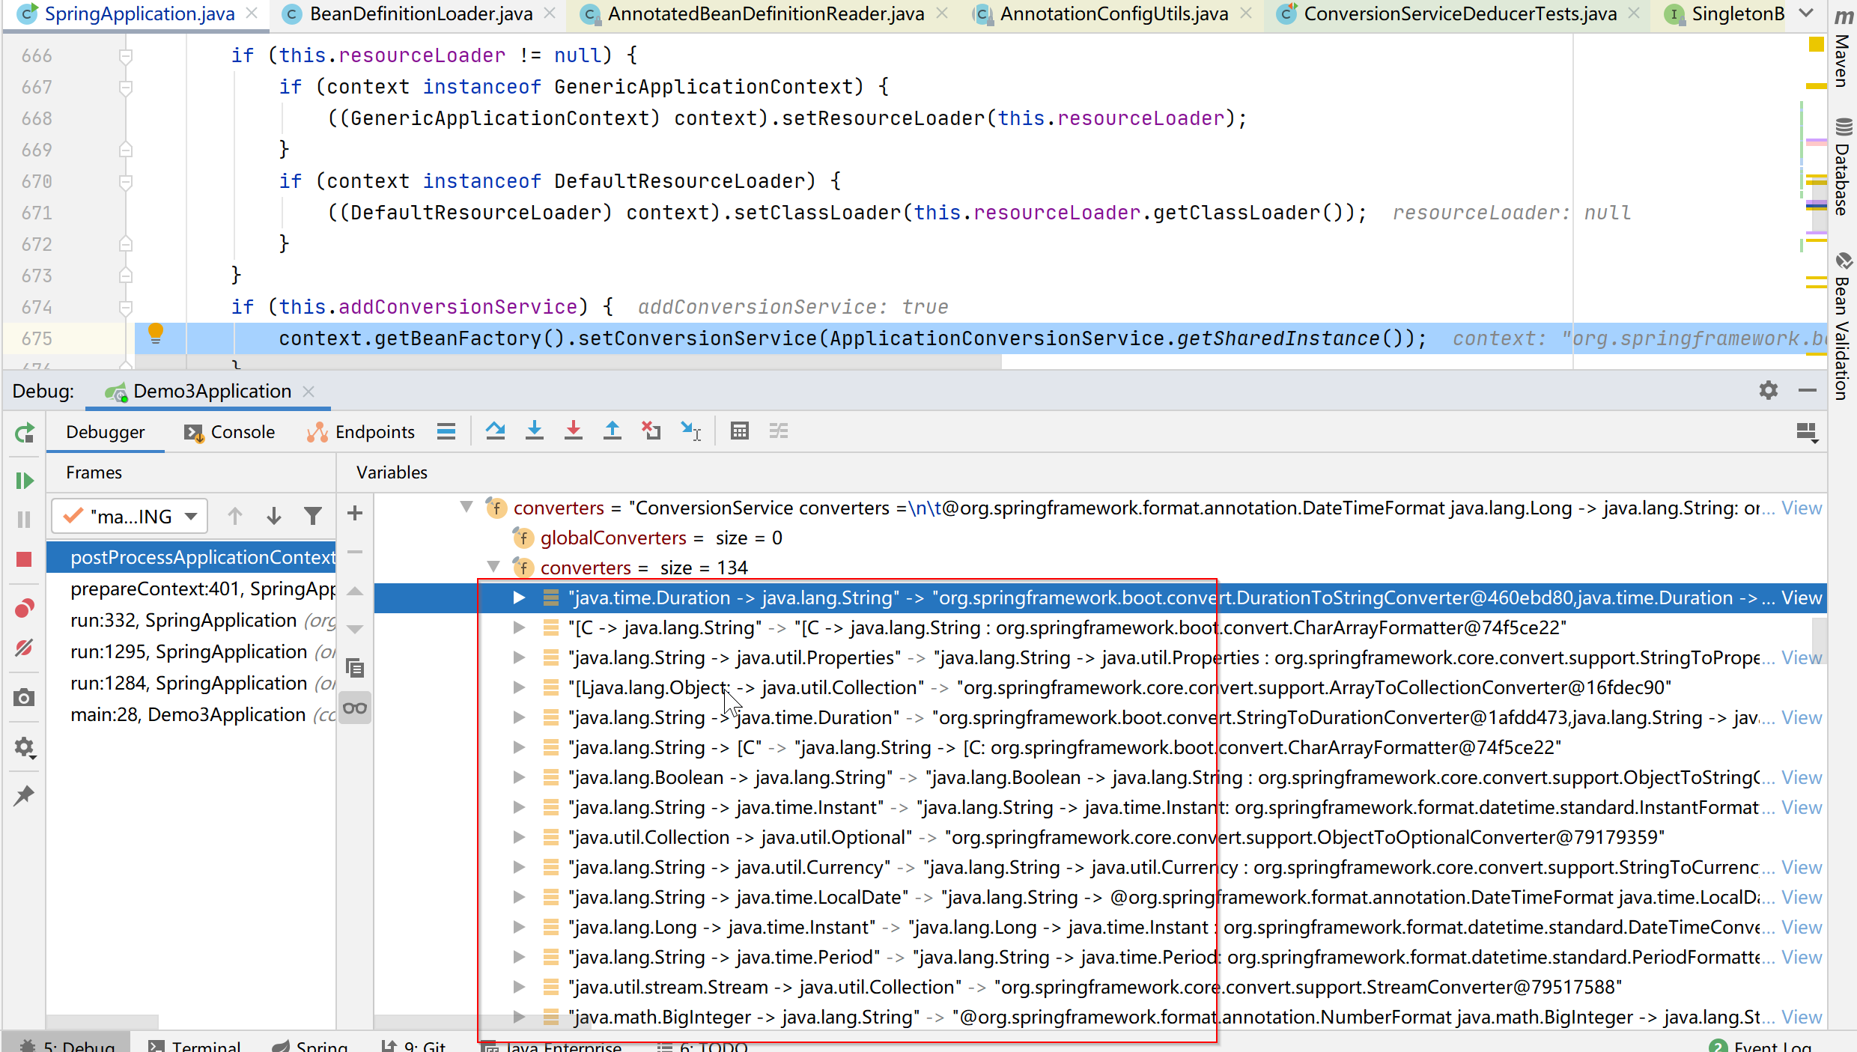This screenshot has width=1857, height=1052.
Task: Toggle the filter icon in Frames panel
Action: point(312,515)
